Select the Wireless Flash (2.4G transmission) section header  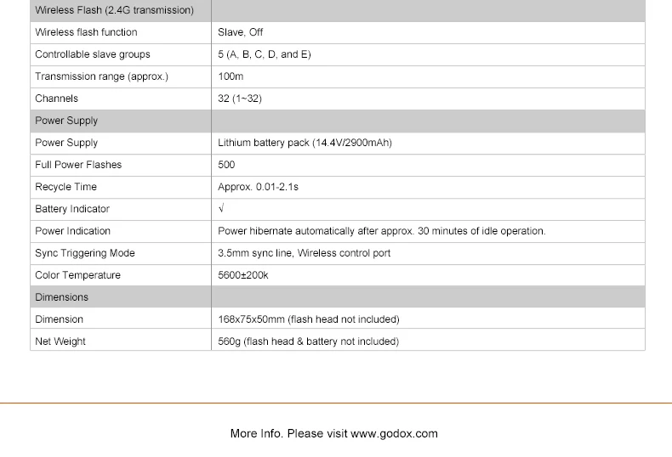click(114, 10)
